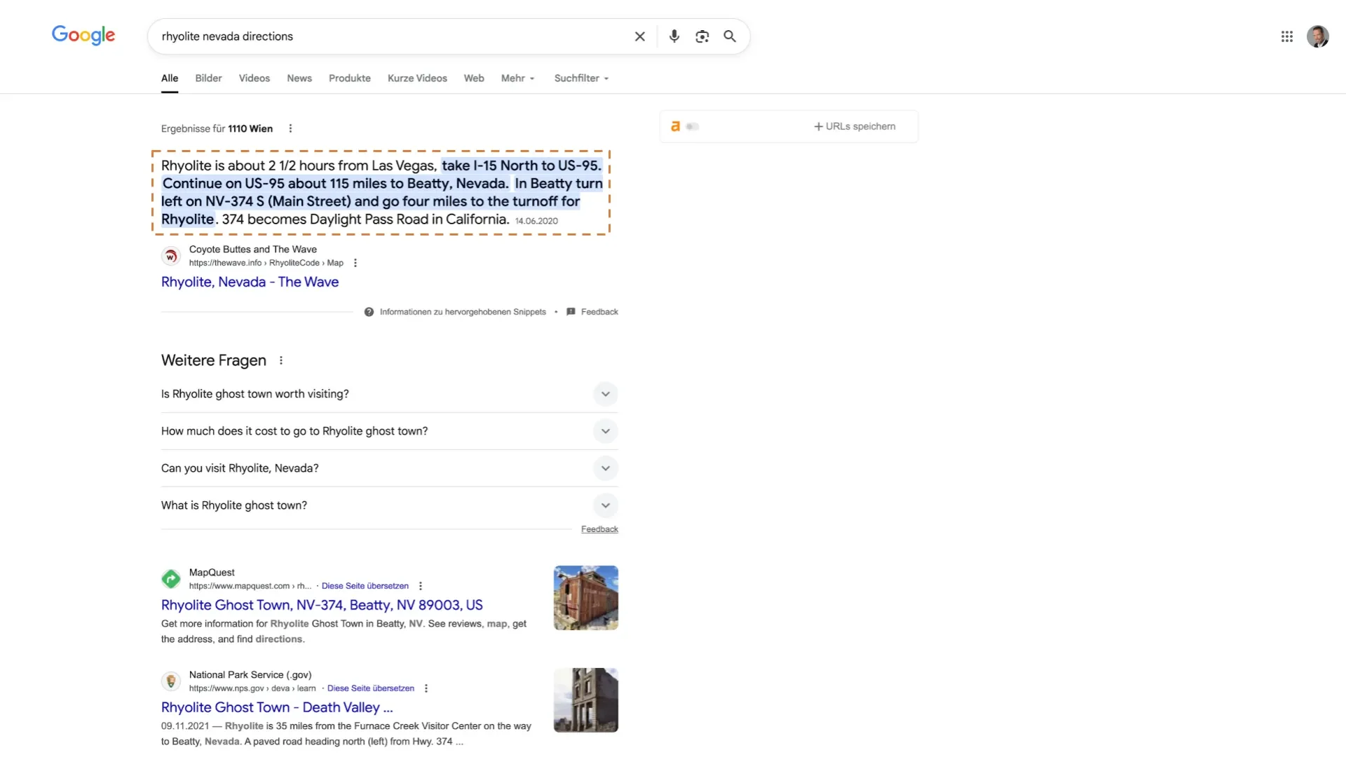Open three-dot options for MapQuest result
The width and height of the screenshot is (1346, 757).
coord(421,586)
